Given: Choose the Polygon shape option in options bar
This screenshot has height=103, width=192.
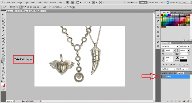Looking at the screenshot, I should click(38, 7).
